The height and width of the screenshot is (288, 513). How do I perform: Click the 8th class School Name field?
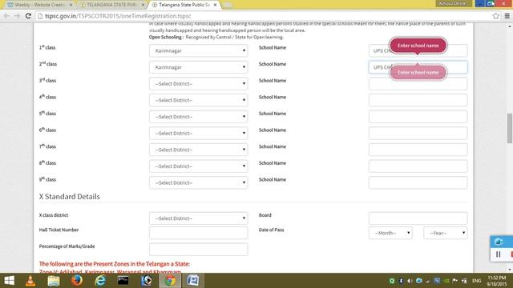point(418,166)
